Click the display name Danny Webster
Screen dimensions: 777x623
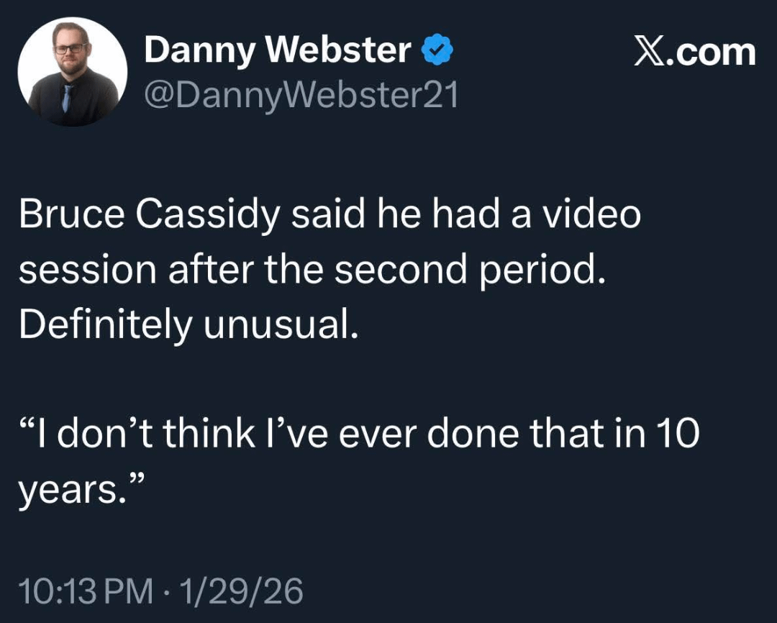tap(277, 52)
